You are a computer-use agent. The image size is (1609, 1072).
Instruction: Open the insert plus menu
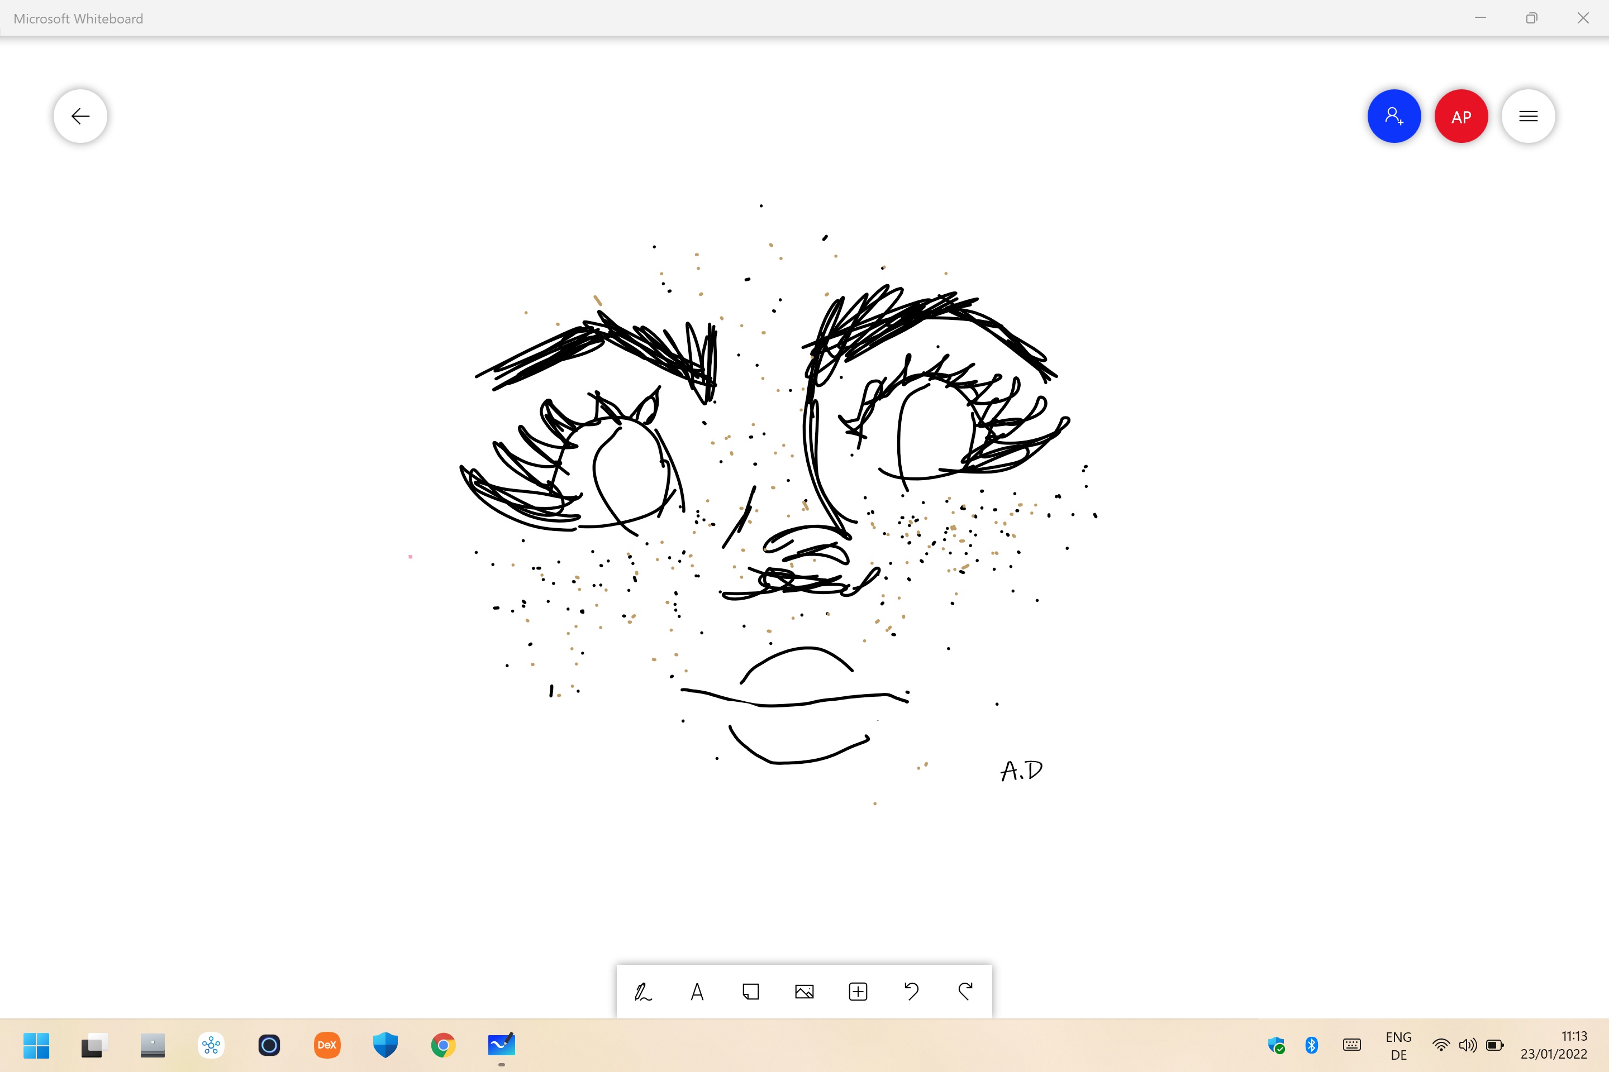click(x=858, y=992)
